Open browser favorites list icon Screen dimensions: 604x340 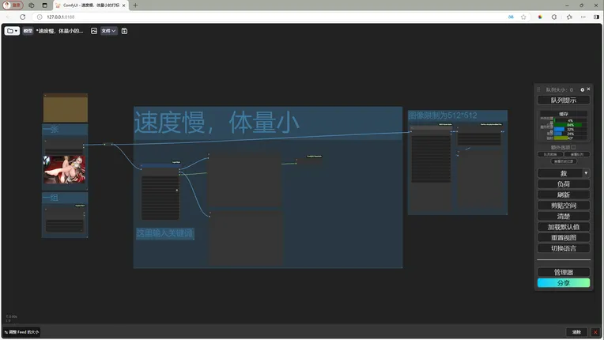pos(569,17)
